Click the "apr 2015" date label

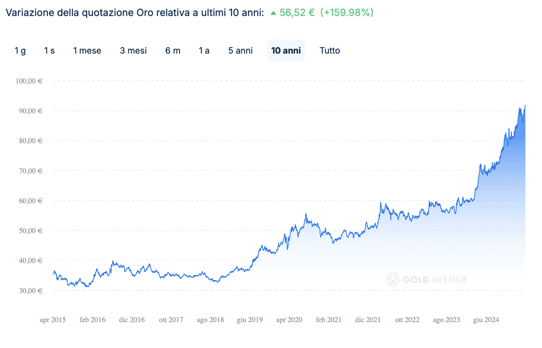click(x=53, y=320)
